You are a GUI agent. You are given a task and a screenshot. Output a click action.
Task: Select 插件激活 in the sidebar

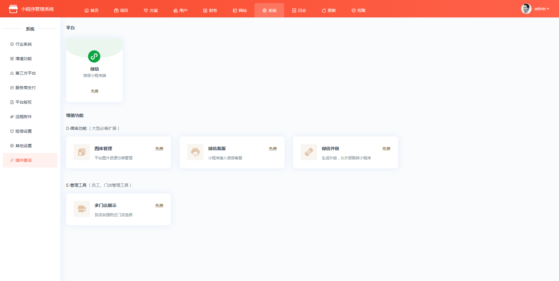coord(30,160)
